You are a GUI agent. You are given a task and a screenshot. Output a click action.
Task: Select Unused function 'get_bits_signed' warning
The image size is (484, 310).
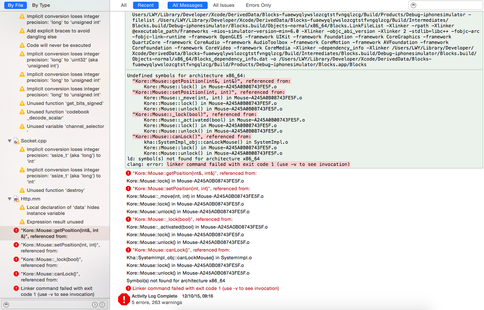(65, 103)
